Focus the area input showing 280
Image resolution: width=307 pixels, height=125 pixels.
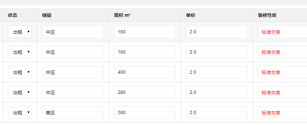point(145,92)
